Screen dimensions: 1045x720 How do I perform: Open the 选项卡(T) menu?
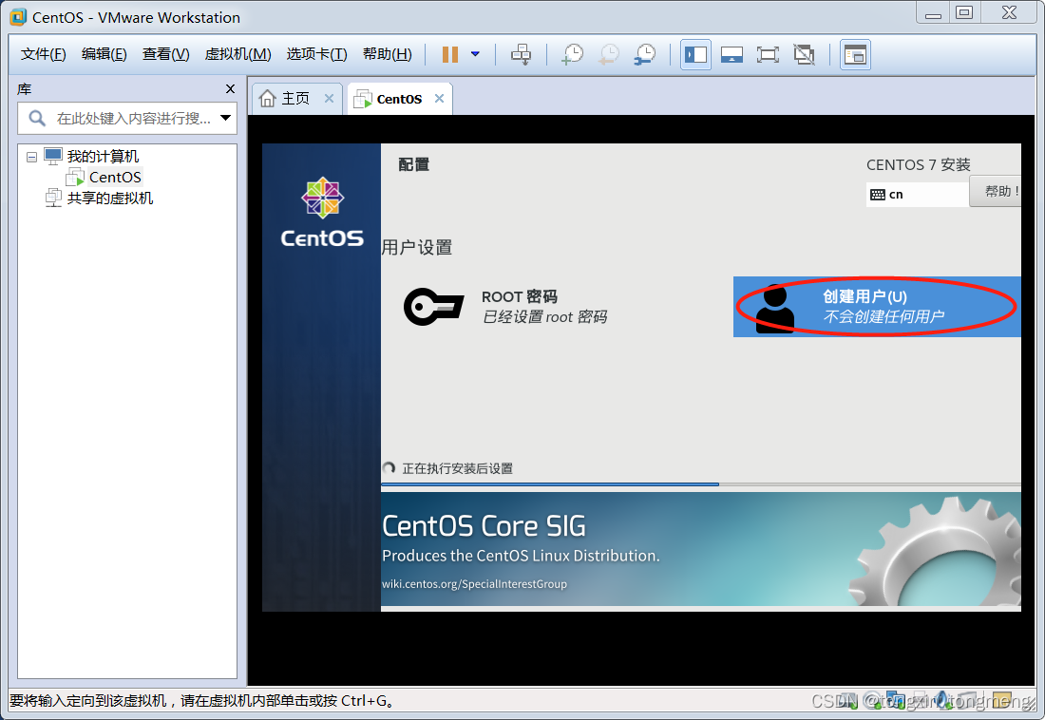click(316, 54)
